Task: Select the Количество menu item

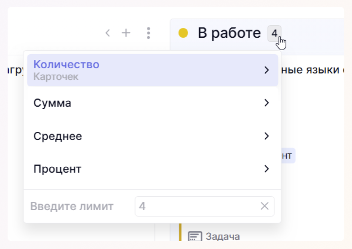Action: click(66, 64)
